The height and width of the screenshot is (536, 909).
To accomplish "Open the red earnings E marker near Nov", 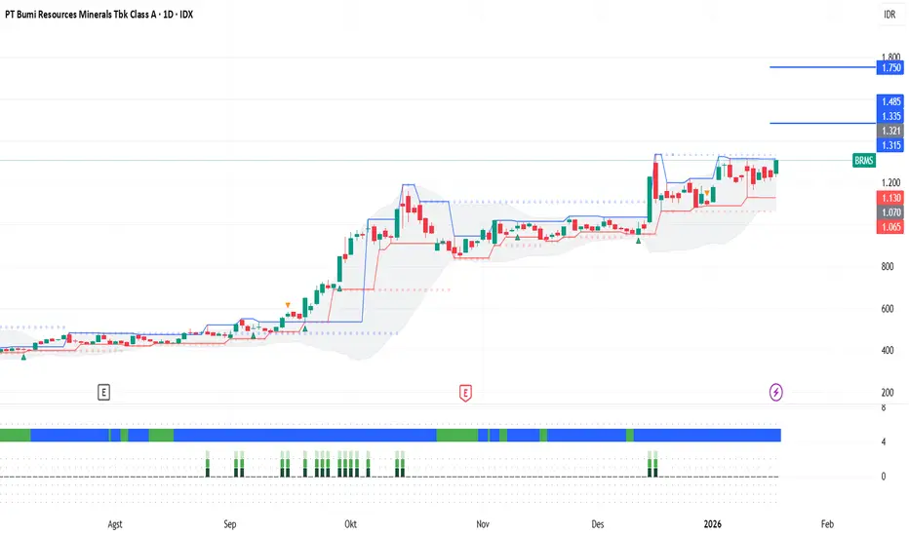I will coord(465,393).
